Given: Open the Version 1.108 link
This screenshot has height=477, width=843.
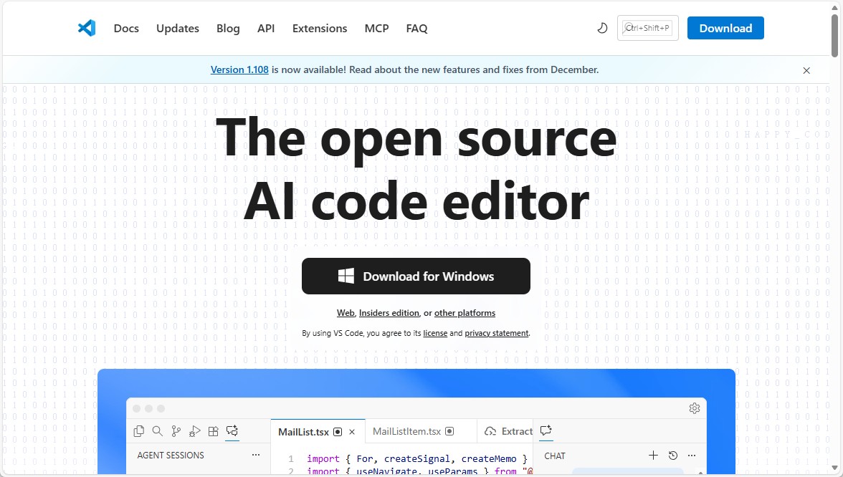Looking at the screenshot, I should click(239, 70).
